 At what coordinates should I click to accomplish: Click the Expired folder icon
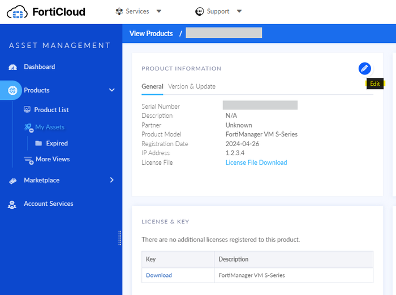38,143
